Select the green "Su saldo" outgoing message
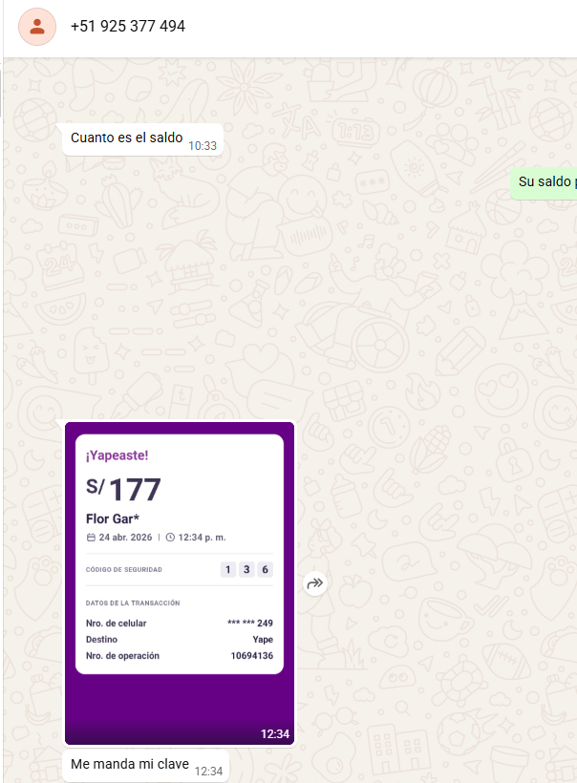 [544, 183]
